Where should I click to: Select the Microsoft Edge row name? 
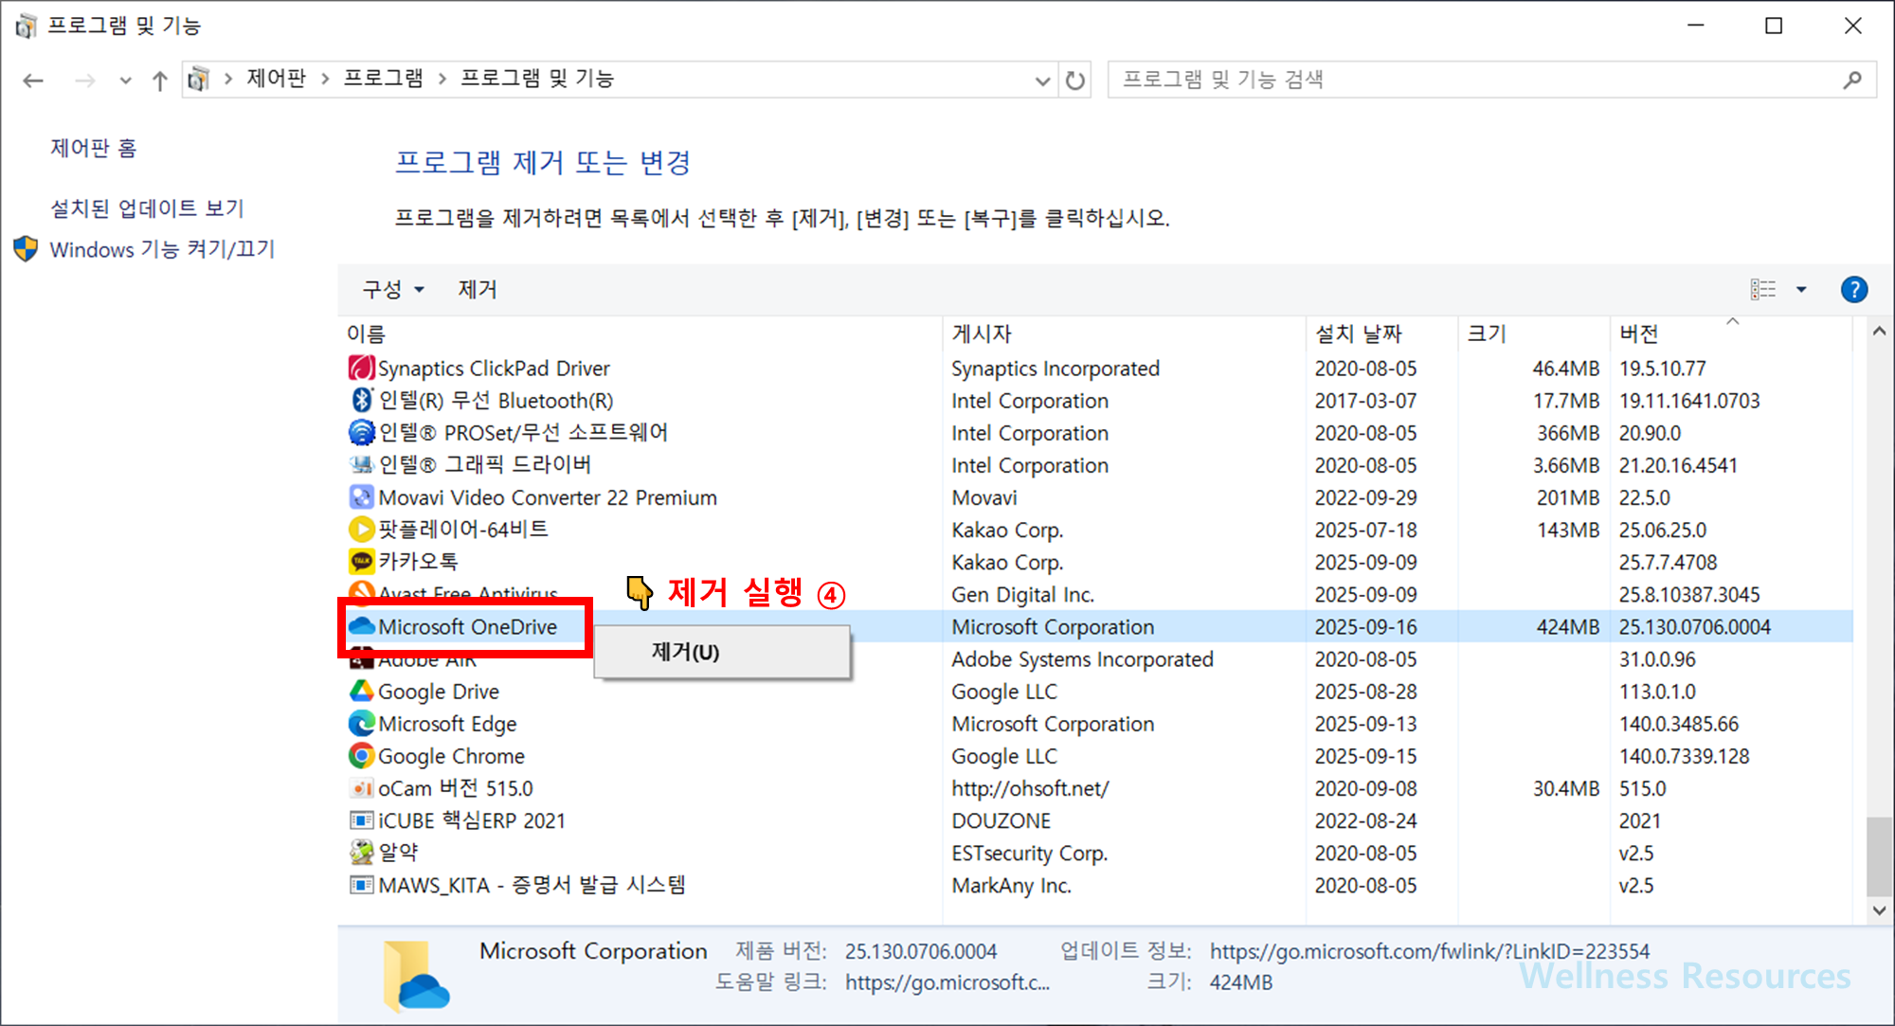click(447, 724)
